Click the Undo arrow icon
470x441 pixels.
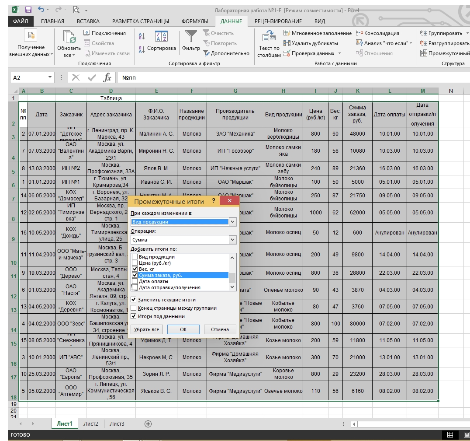(41, 10)
